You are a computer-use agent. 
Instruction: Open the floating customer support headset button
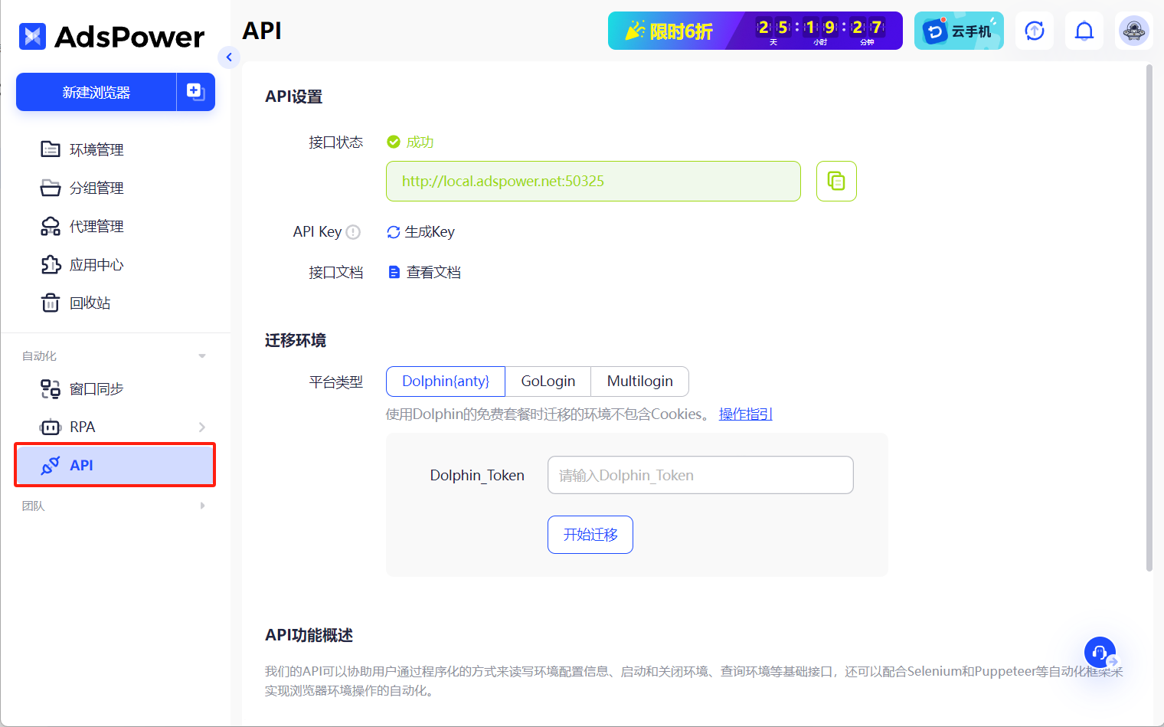[1100, 652]
